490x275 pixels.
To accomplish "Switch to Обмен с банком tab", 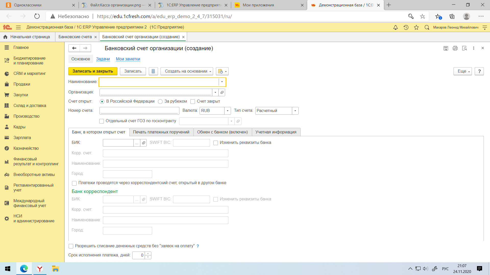I will pos(223,132).
